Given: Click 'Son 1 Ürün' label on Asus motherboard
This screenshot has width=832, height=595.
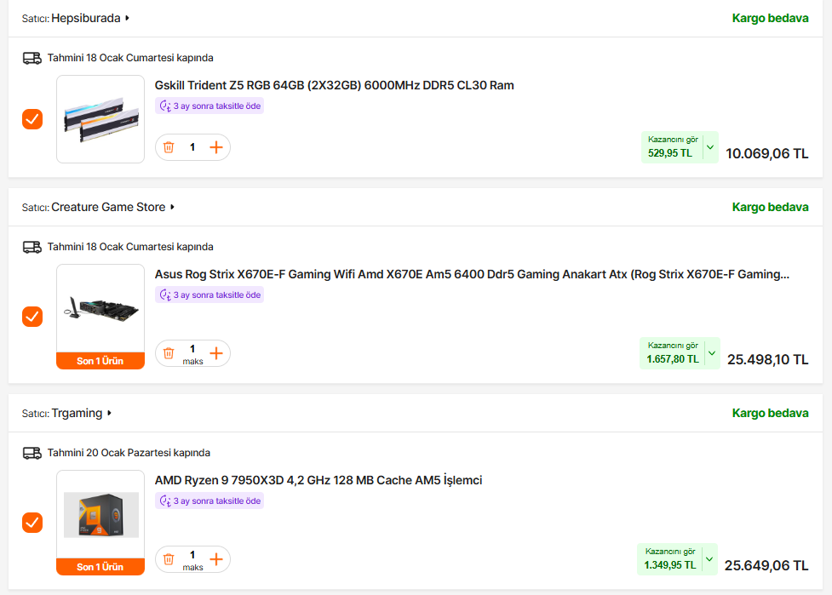Looking at the screenshot, I should pos(100,361).
